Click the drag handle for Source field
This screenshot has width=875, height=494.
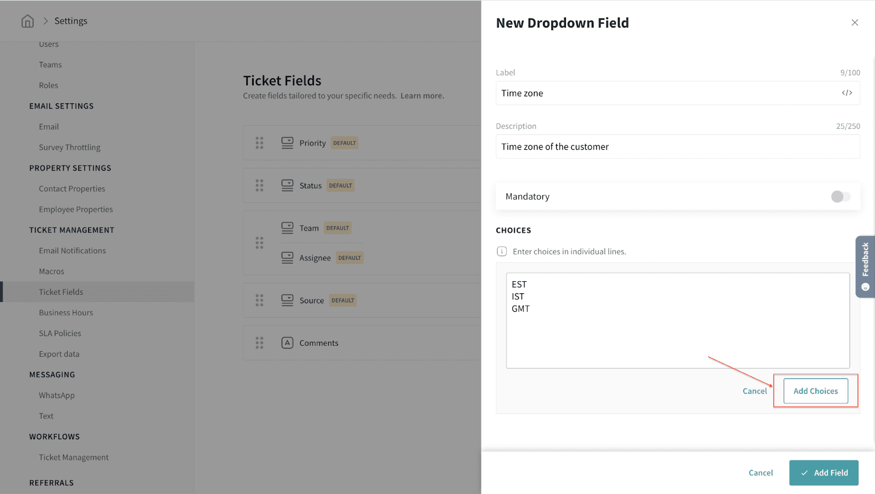tap(259, 300)
